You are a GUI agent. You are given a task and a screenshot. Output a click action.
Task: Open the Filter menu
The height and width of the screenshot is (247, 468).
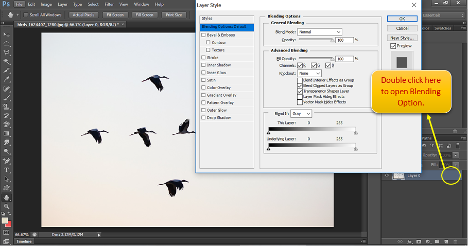click(x=109, y=4)
